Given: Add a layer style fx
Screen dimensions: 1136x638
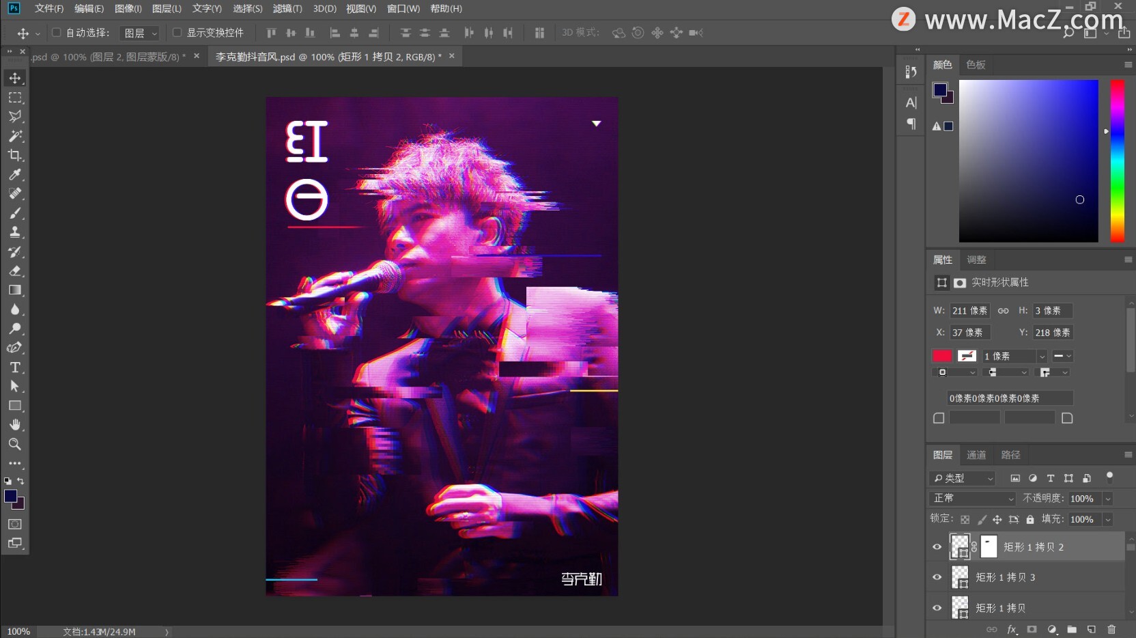Looking at the screenshot, I should (1012, 629).
